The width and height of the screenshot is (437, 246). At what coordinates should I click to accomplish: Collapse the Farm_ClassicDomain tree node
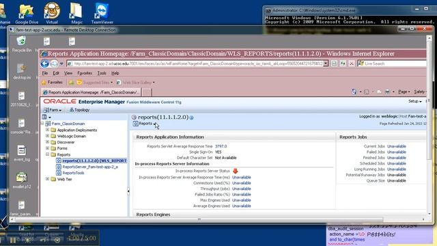(42, 123)
